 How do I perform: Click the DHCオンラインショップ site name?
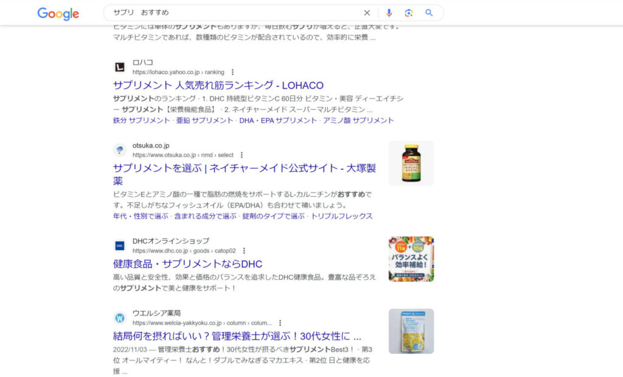[171, 241]
